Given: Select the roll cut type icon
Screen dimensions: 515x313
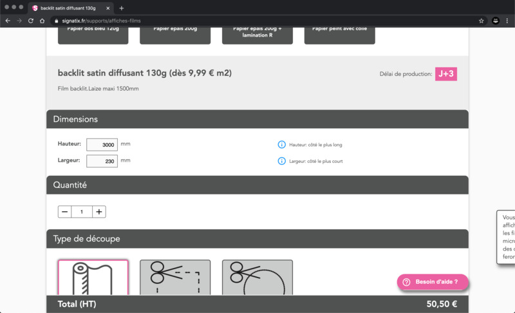Looking at the screenshot, I should click(x=93, y=277).
